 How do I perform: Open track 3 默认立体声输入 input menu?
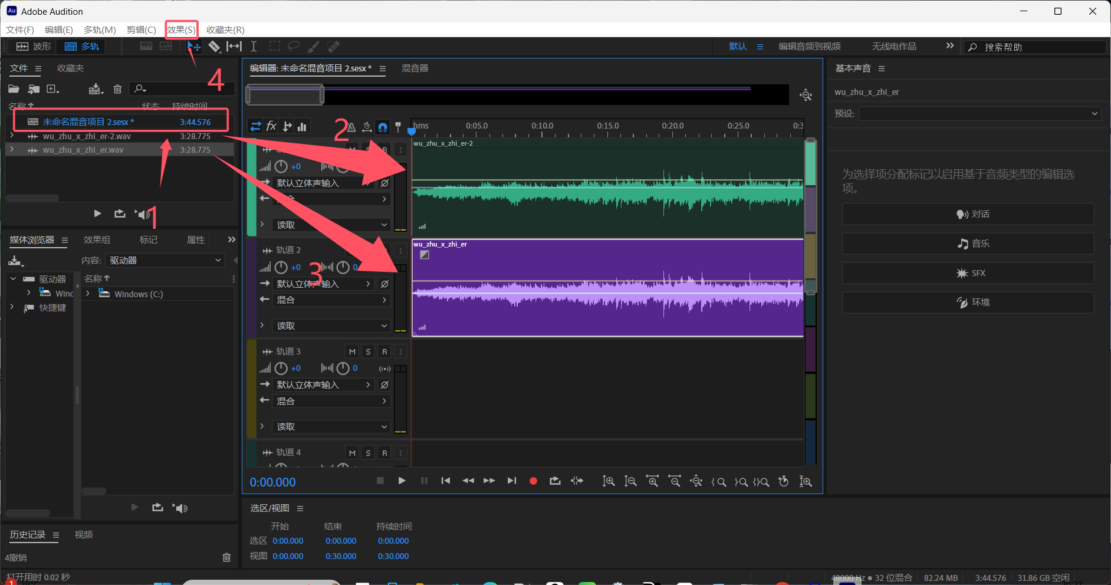(x=324, y=384)
